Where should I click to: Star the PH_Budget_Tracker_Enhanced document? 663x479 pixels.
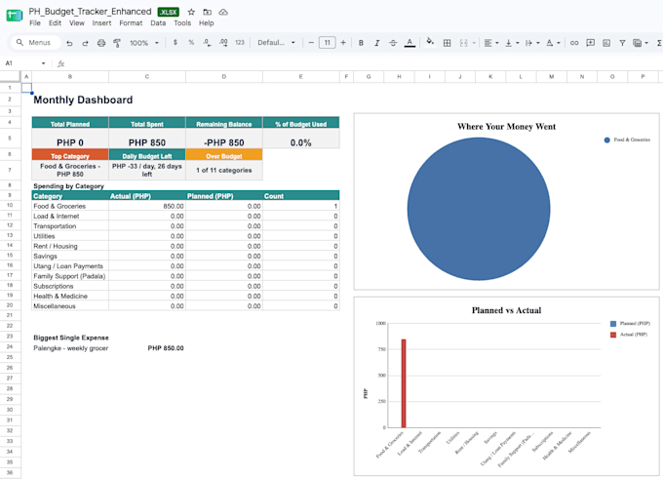tap(191, 12)
